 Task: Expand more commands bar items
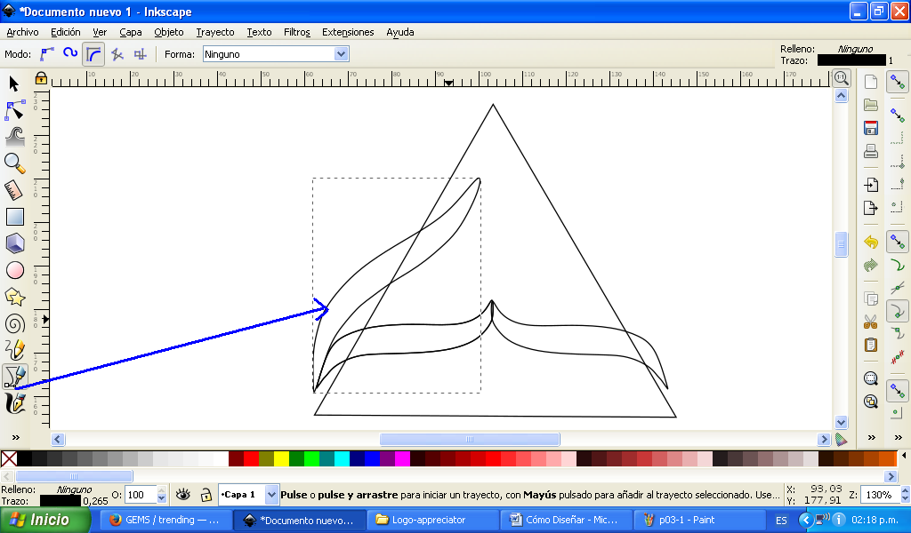(x=871, y=437)
